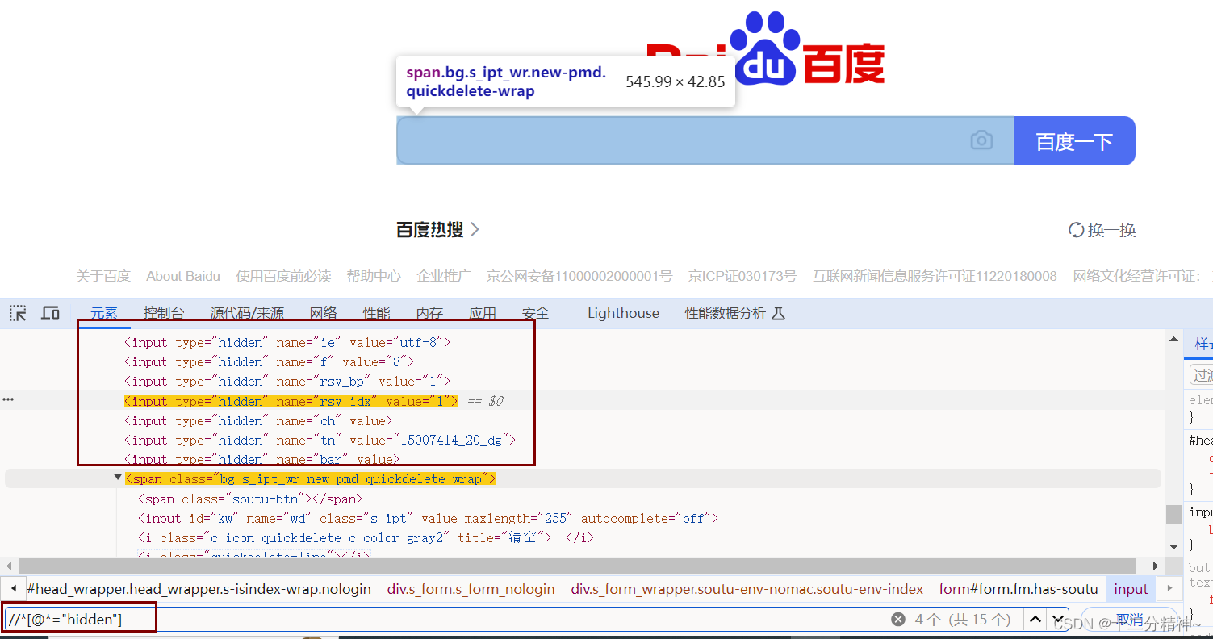The image size is (1213, 639).
Task: Clear the XPath search with the X icon
Action: [898, 620]
